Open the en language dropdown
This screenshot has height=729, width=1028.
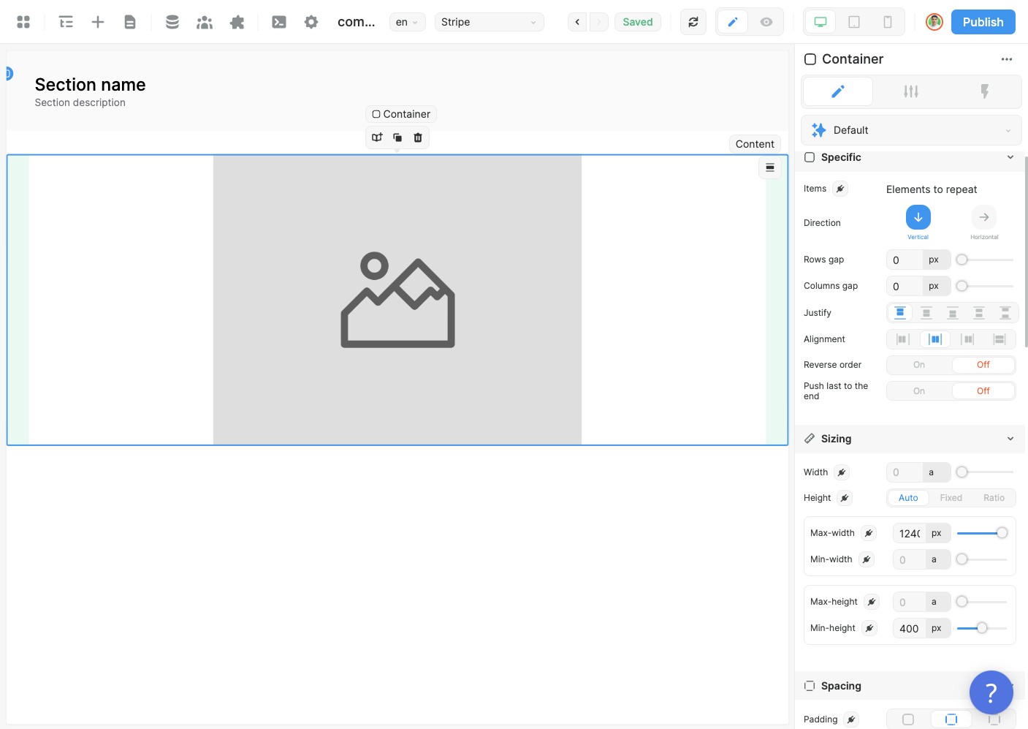[x=407, y=22]
